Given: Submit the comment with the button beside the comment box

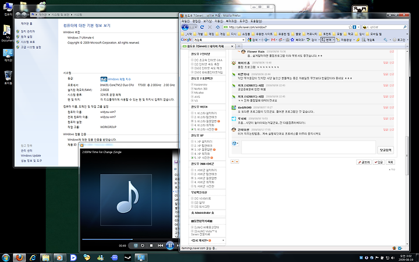Looking at the screenshot, I should tap(385, 150).
